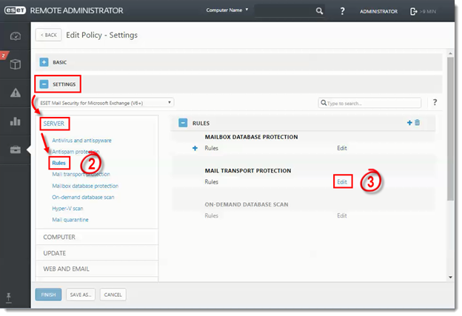Screen dimensions: 462x316
Task: Click the logout icon in header
Action: [413, 12]
